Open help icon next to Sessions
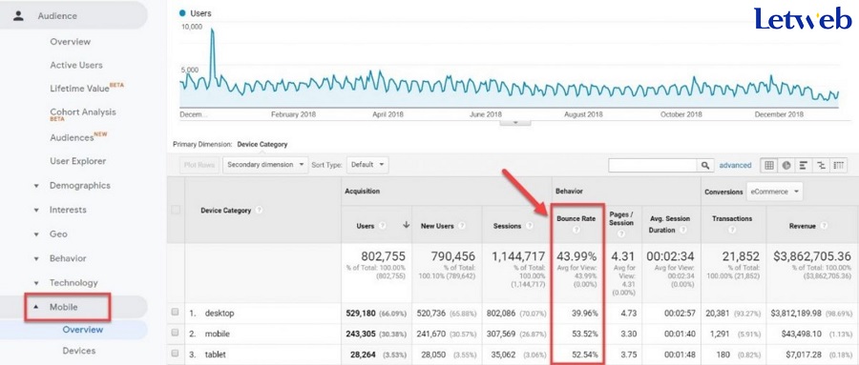This screenshot has height=365, width=859. coord(529,226)
